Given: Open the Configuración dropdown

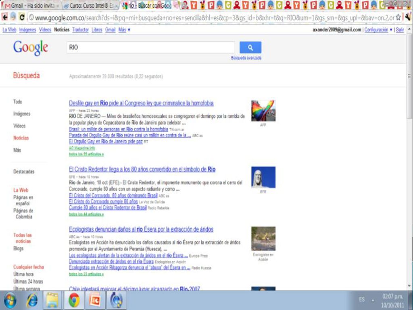Looking at the screenshot, I should click(x=378, y=30).
